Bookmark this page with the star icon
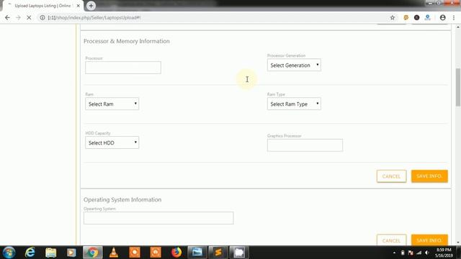 [392, 17]
